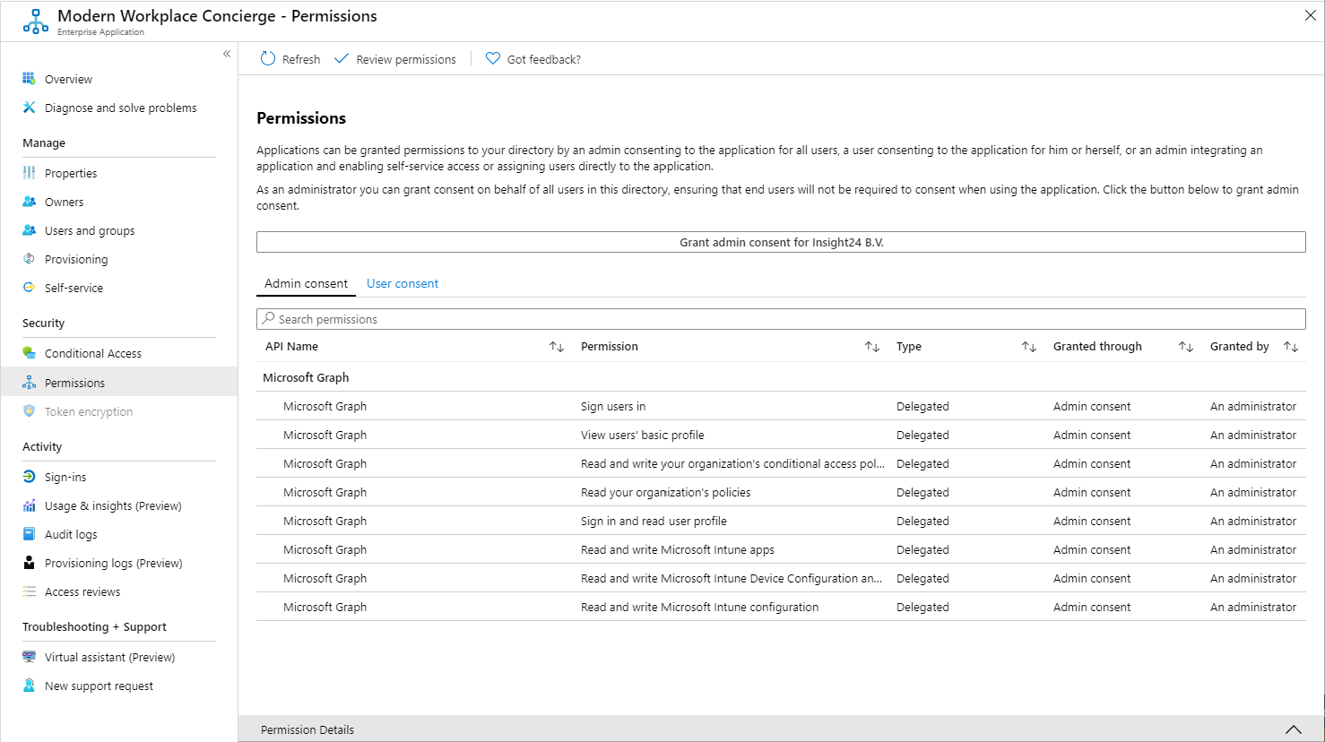Viewport: 1325px width, 742px height.
Task: Click the Audit logs icon
Action: 29,534
